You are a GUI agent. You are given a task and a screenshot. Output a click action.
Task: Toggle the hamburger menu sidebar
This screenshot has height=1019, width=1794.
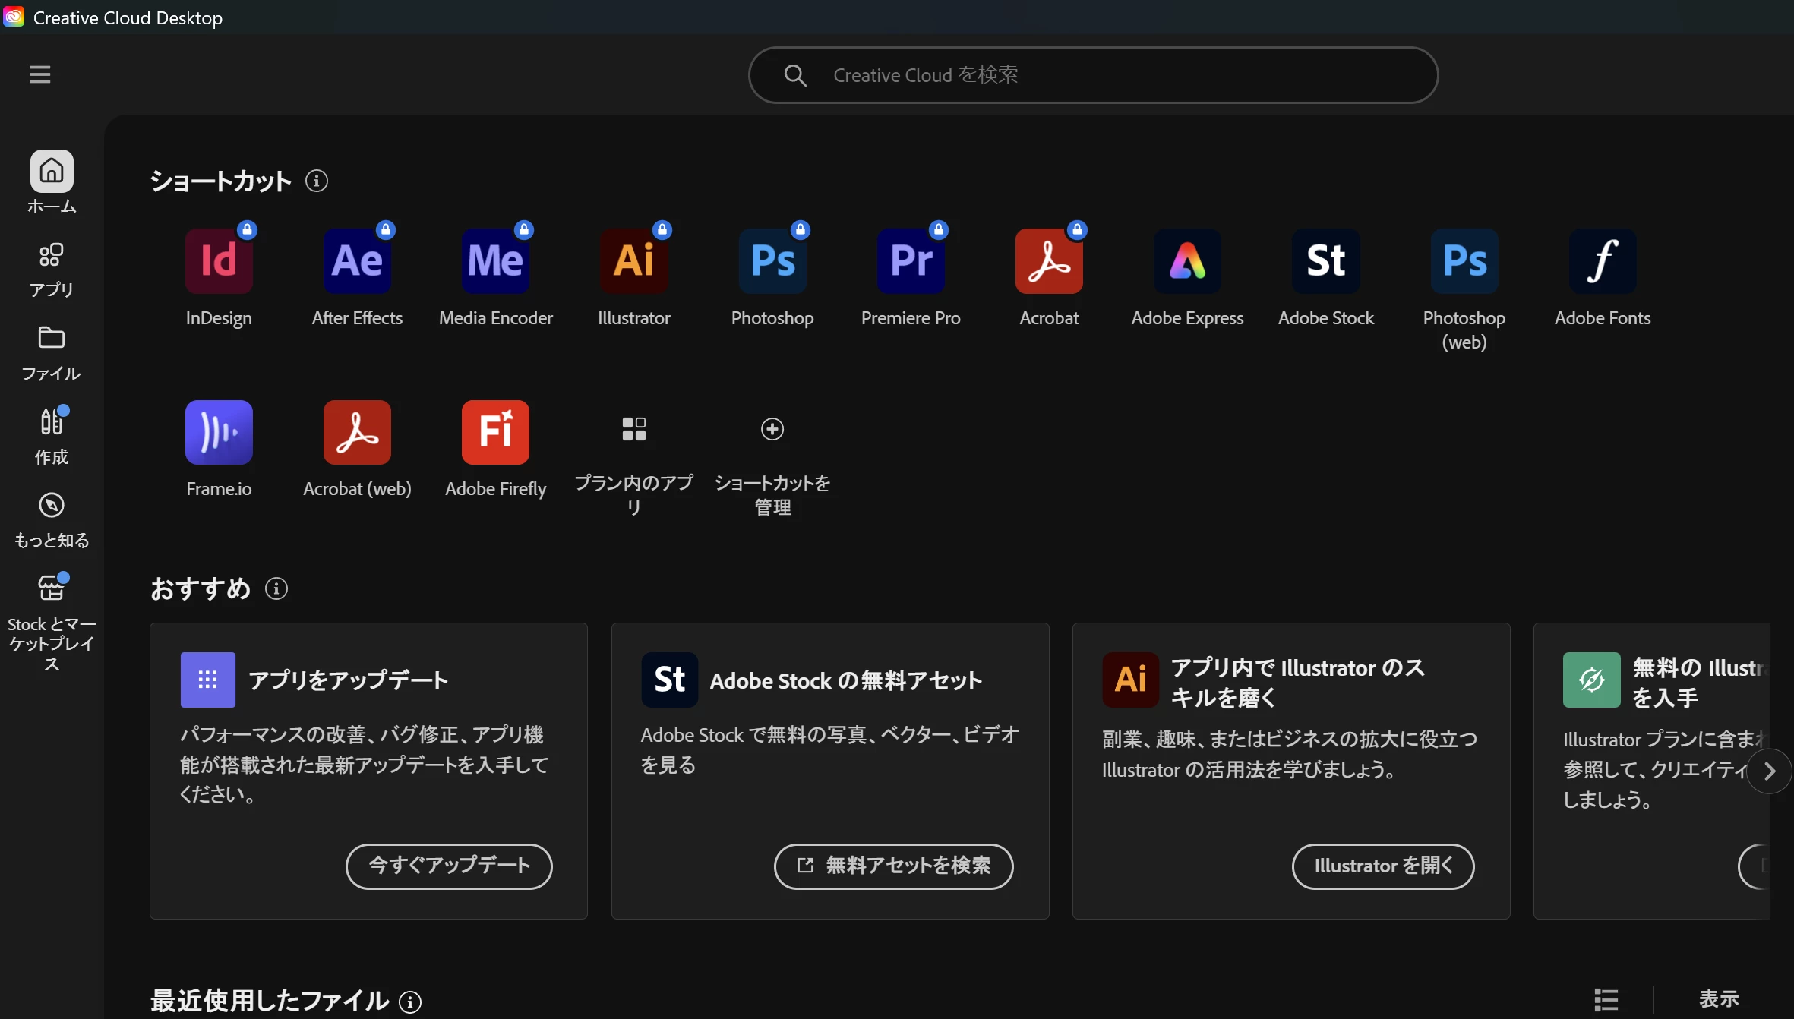[40, 74]
